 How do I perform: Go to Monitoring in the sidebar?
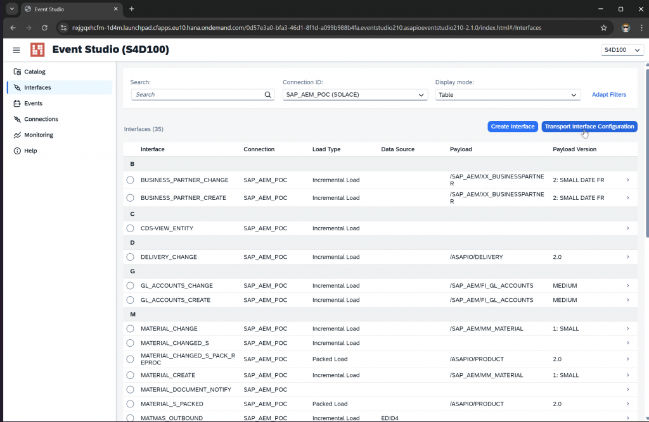pos(38,135)
